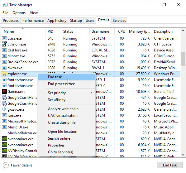Screen dimensions: 186x173
Task: Sort by the PID column header
Action: 53,31
